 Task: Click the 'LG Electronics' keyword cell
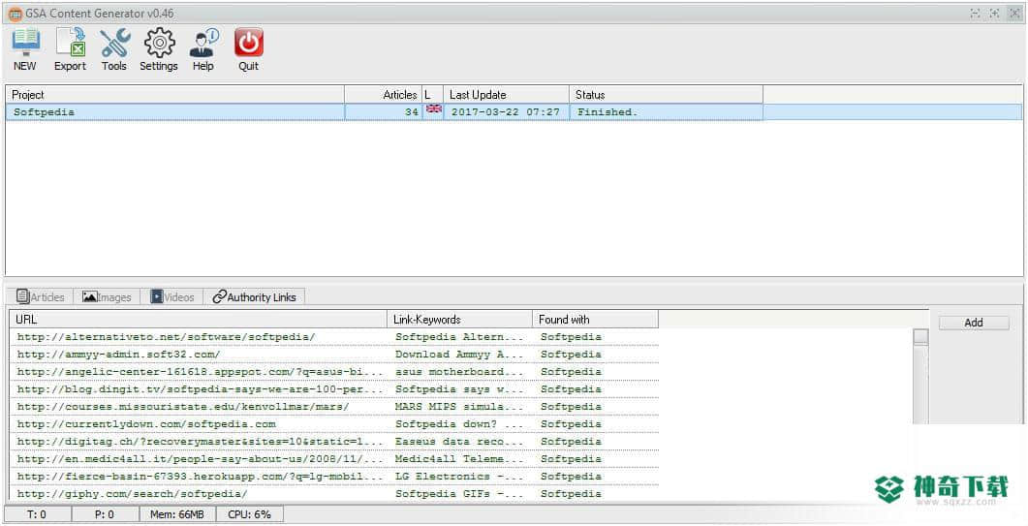point(459,477)
